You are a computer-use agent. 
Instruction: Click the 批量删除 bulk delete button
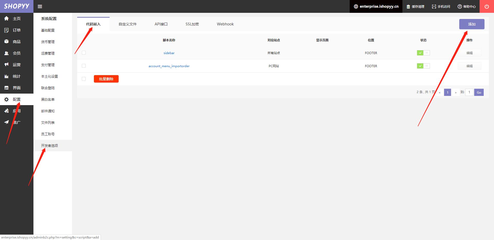(106, 79)
